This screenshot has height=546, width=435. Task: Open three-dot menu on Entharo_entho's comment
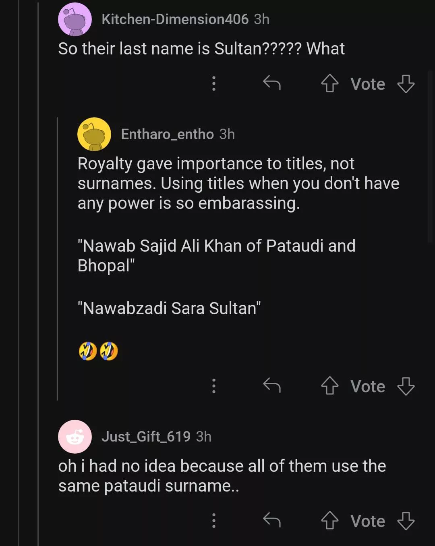214,386
